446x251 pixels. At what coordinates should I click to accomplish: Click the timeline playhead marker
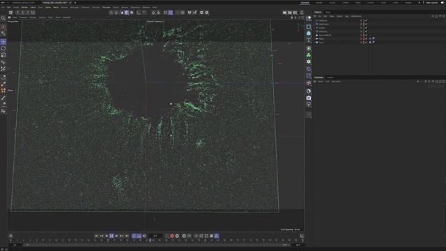tap(151, 241)
